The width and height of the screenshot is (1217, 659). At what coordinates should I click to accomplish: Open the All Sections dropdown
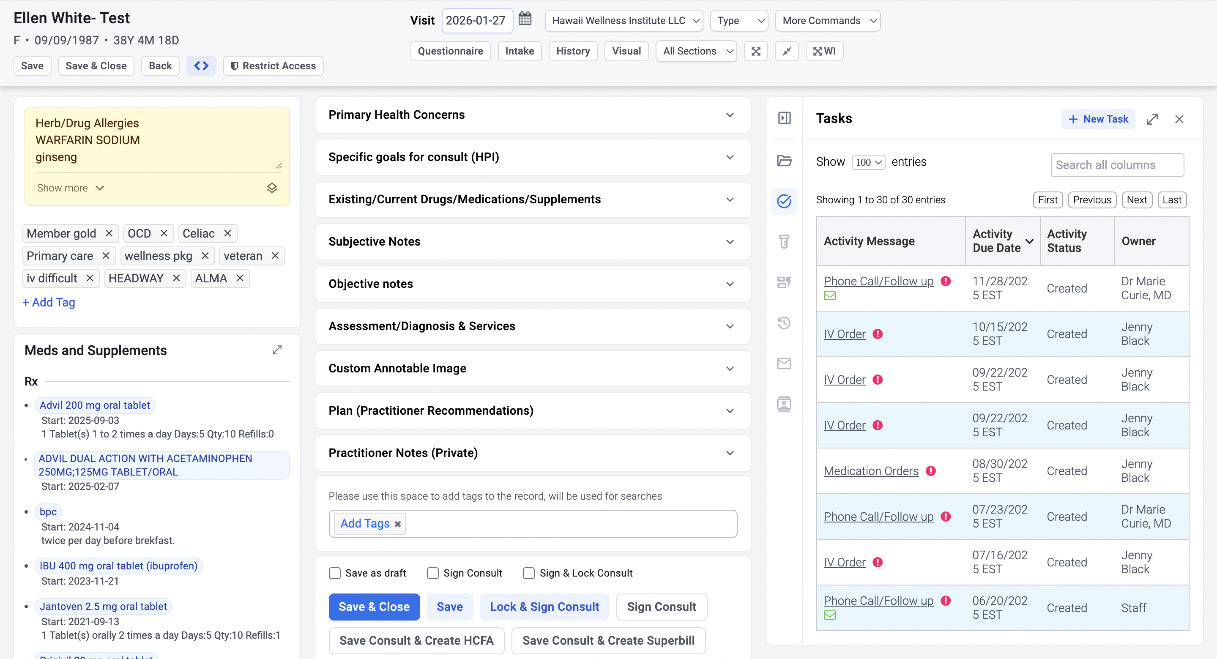(x=696, y=51)
